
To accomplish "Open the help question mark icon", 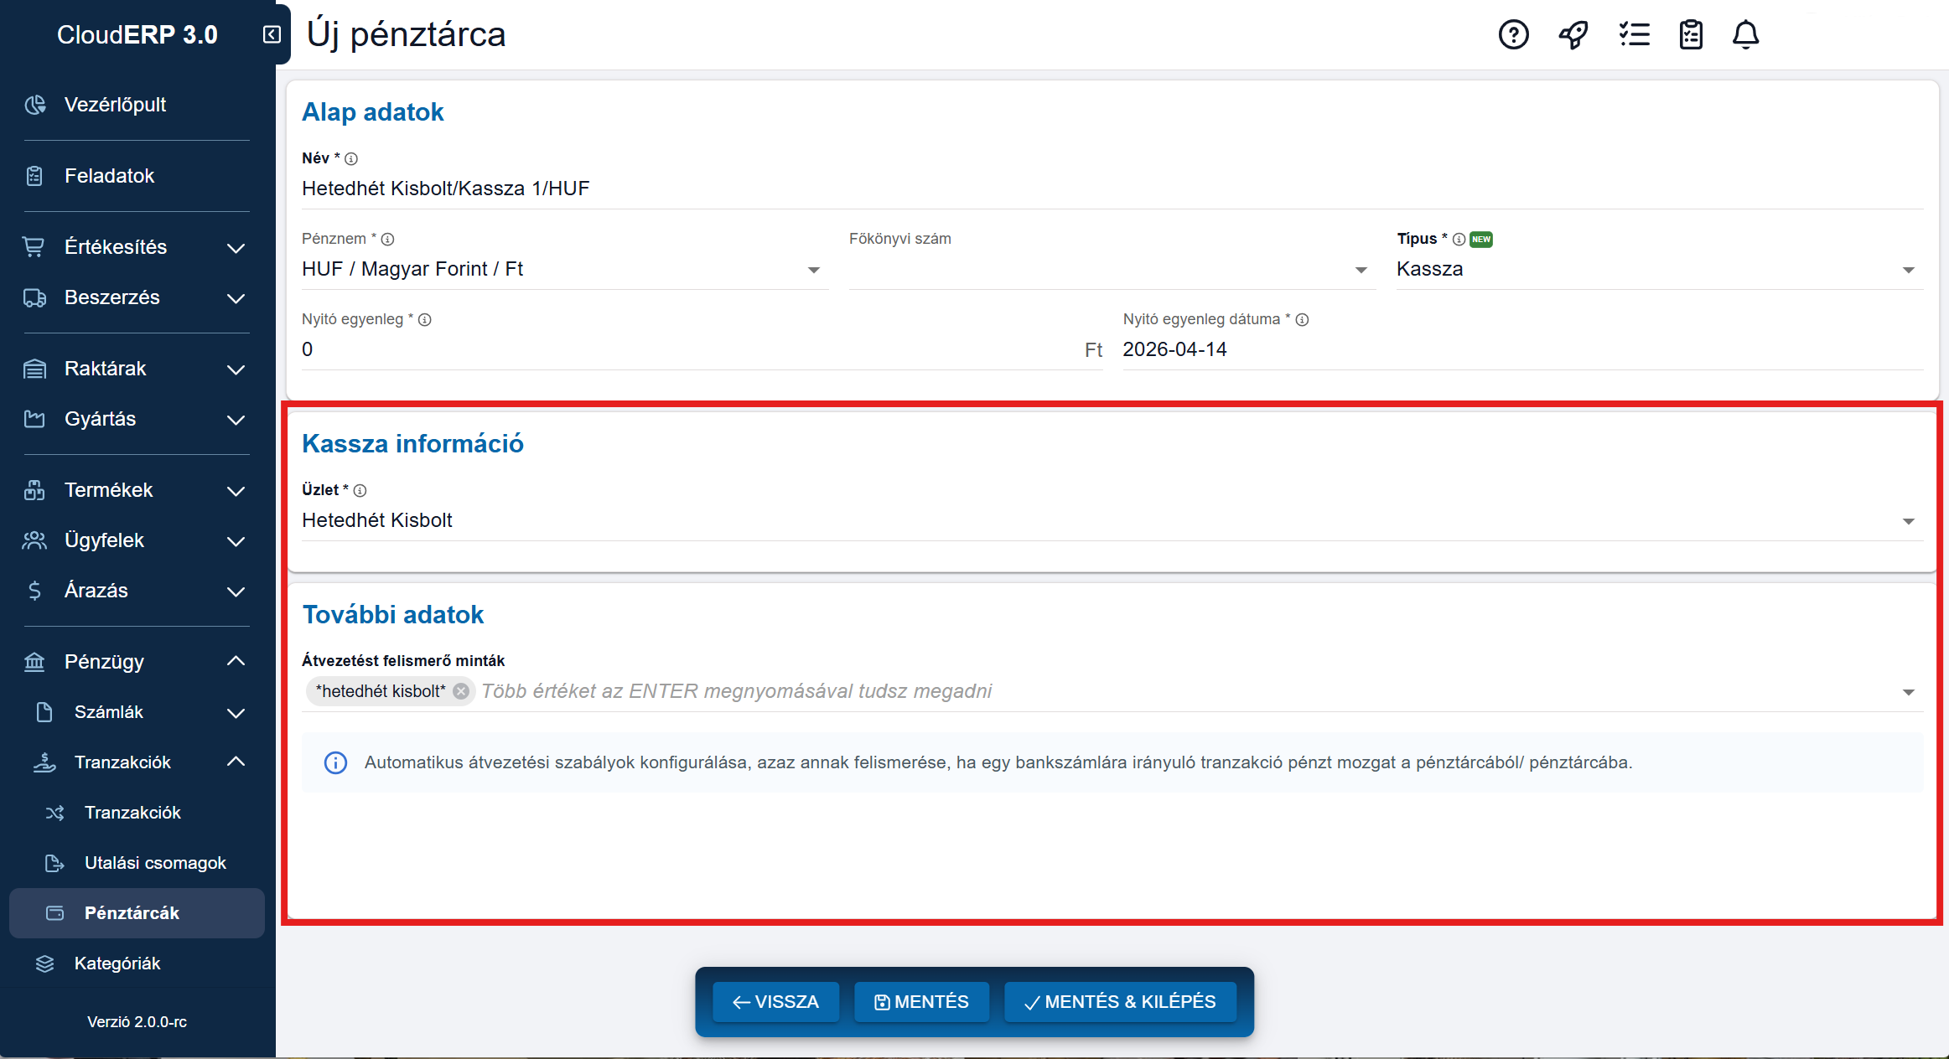I will pos(1513,35).
